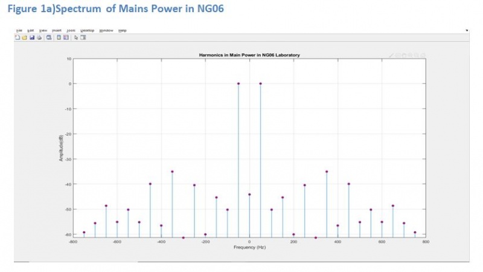The image size is (483, 272).
Task: Save the figure with the floppy disk icon
Action: tap(32, 37)
